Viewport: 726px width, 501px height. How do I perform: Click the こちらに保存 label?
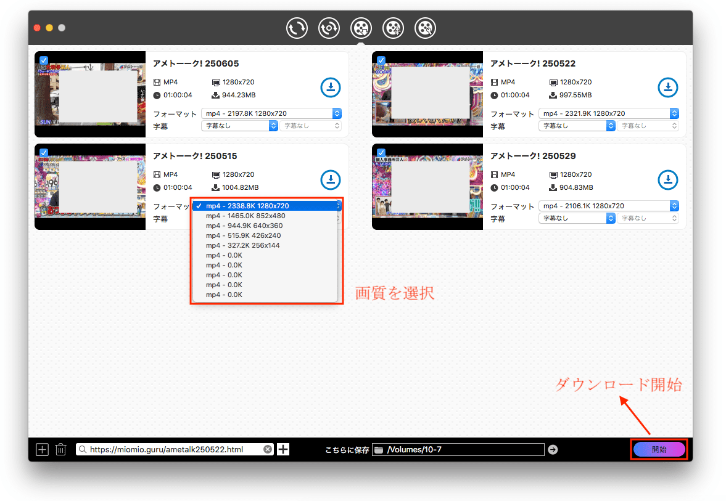tap(347, 450)
